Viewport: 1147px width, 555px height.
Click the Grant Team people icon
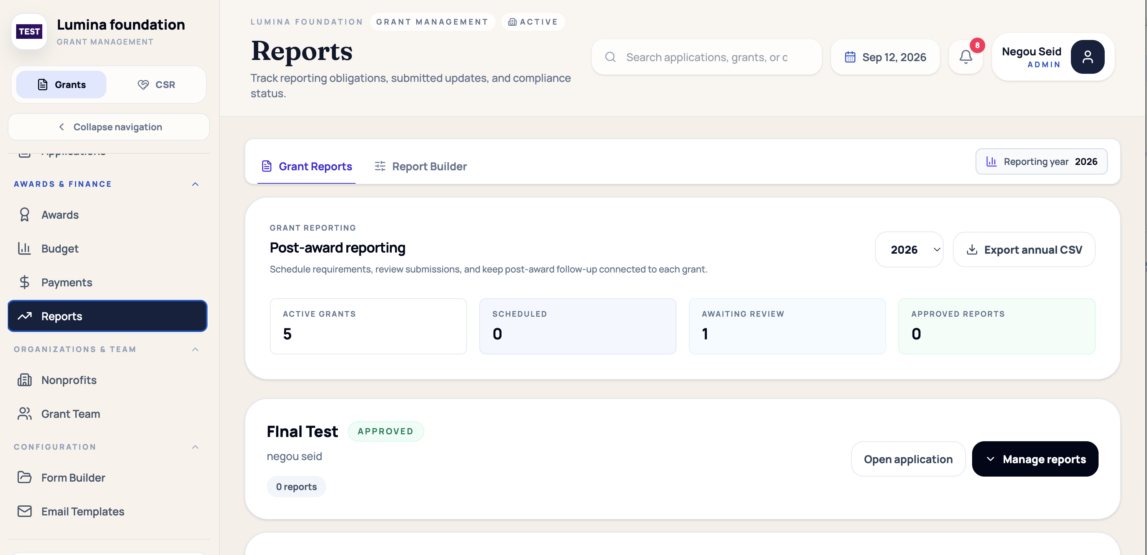(25, 414)
